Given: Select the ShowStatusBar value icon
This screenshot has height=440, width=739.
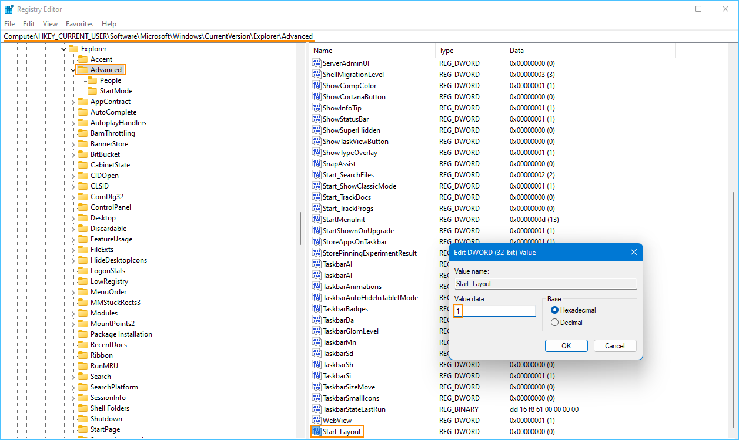Looking at the screenshot, I should (x=317, y=119).
